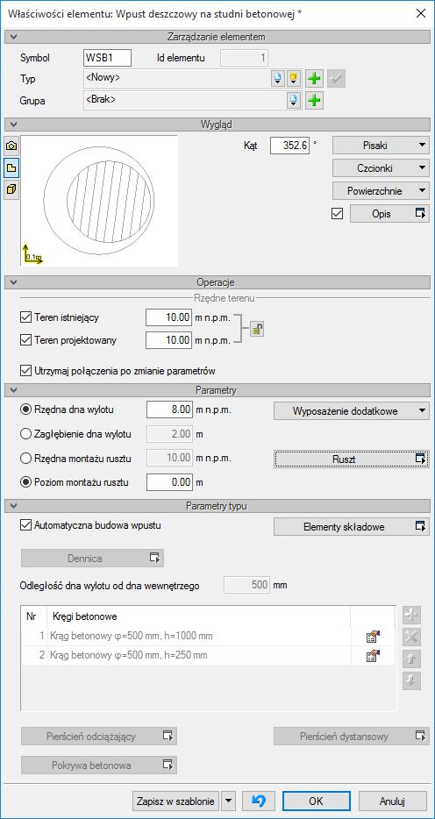Toggle the checkbox left of Opis button
Screen dimensions: 435x819
338,214
